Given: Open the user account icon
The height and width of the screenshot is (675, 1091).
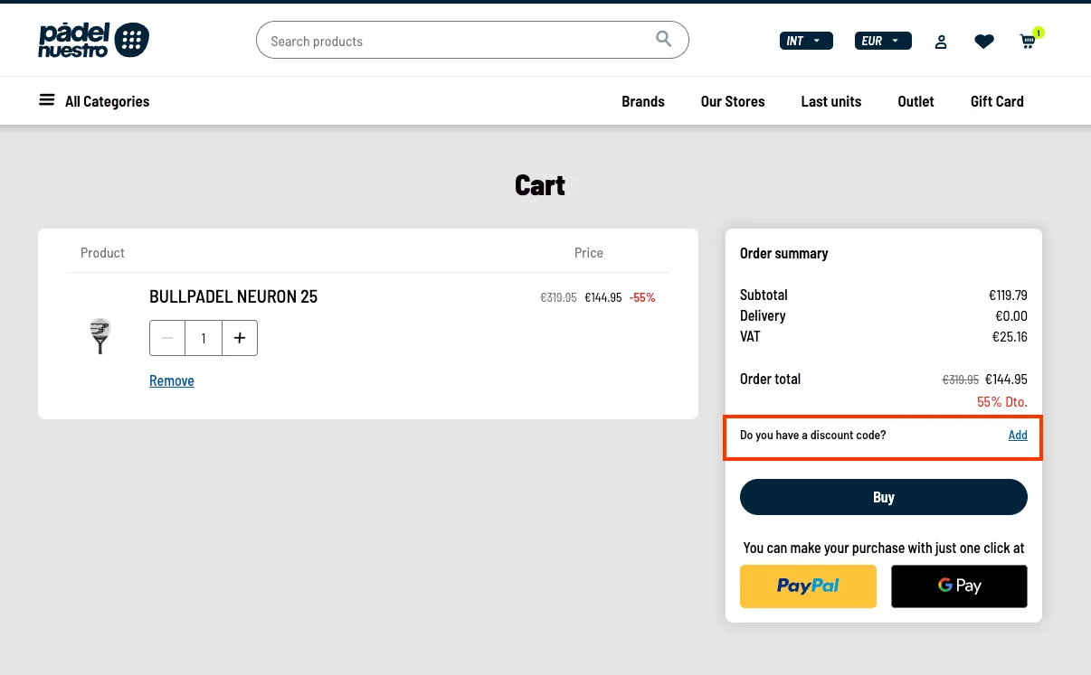Looking at the screenshot, I should coord(941,42).
